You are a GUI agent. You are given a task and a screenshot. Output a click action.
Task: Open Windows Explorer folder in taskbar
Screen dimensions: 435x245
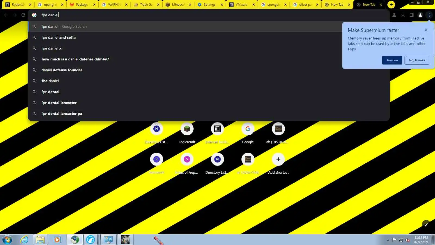pos(40,240)
